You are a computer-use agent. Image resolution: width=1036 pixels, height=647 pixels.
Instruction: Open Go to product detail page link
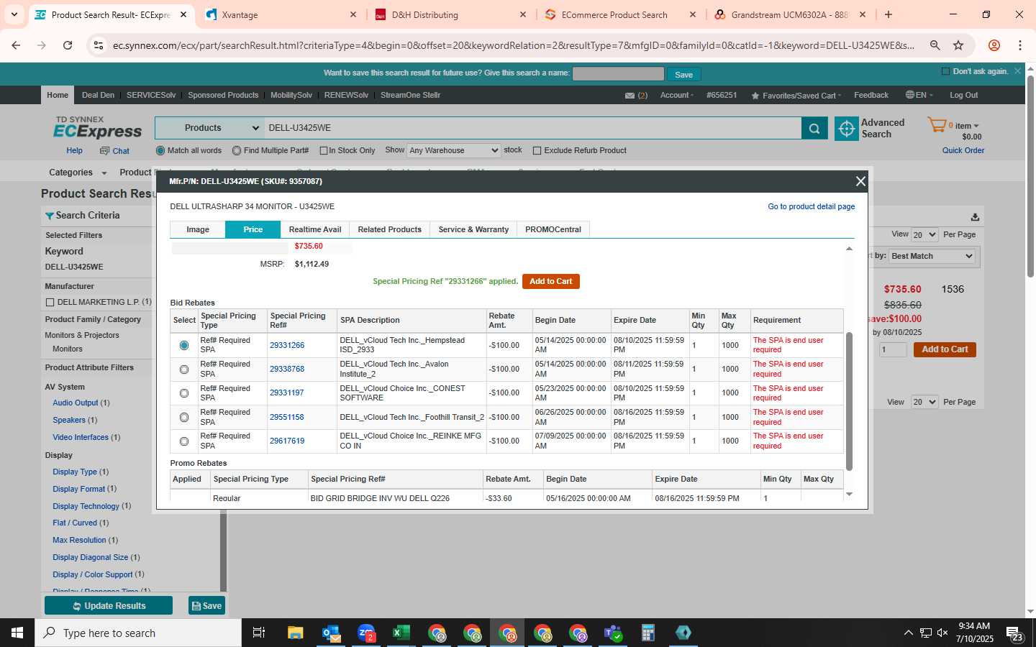pyautogui.click(x=812, y=206)
